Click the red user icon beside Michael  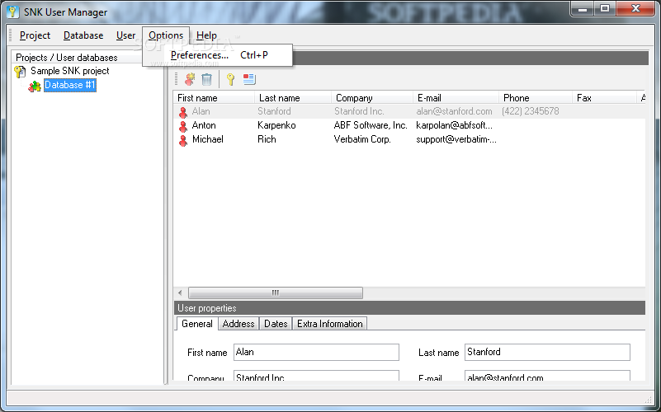point(183,140)
